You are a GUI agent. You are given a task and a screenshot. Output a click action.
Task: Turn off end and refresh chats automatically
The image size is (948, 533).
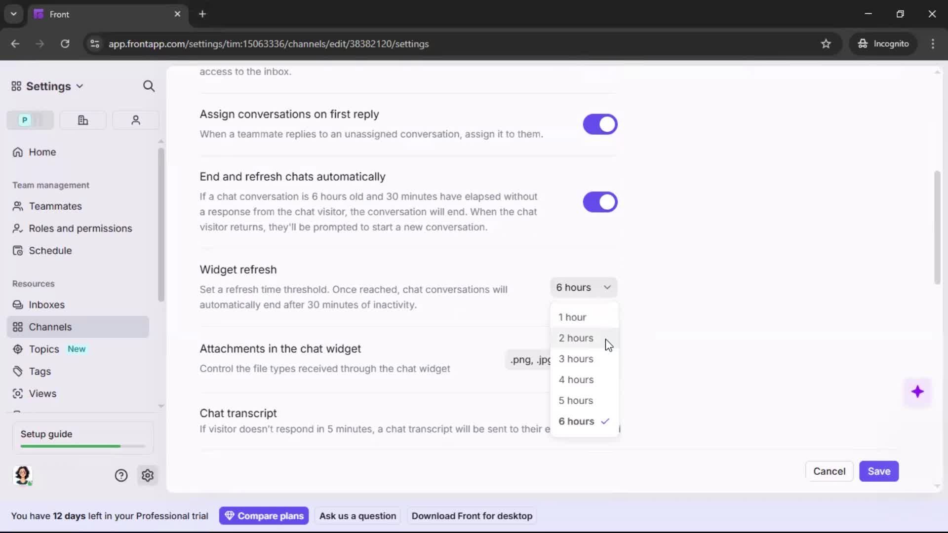tap(600, 202)
